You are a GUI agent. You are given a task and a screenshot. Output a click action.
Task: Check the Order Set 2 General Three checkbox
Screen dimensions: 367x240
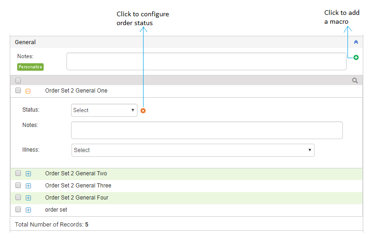point(18,185)
